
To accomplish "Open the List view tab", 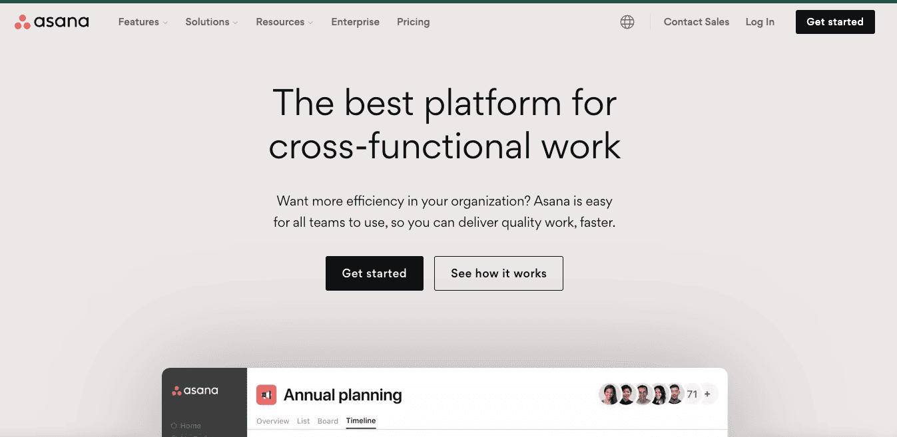I will coord(303,420).
